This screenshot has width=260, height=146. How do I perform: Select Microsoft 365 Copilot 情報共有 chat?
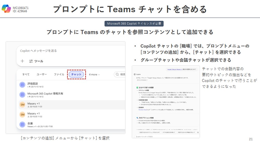72,95
